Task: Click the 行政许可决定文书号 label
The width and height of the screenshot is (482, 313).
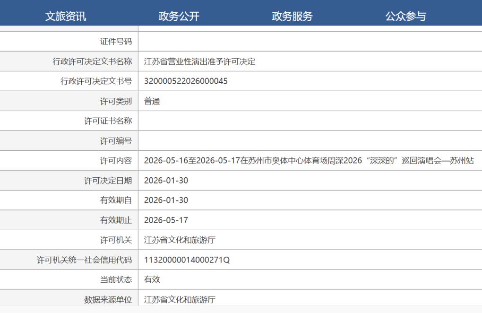Action: point(96,81)
